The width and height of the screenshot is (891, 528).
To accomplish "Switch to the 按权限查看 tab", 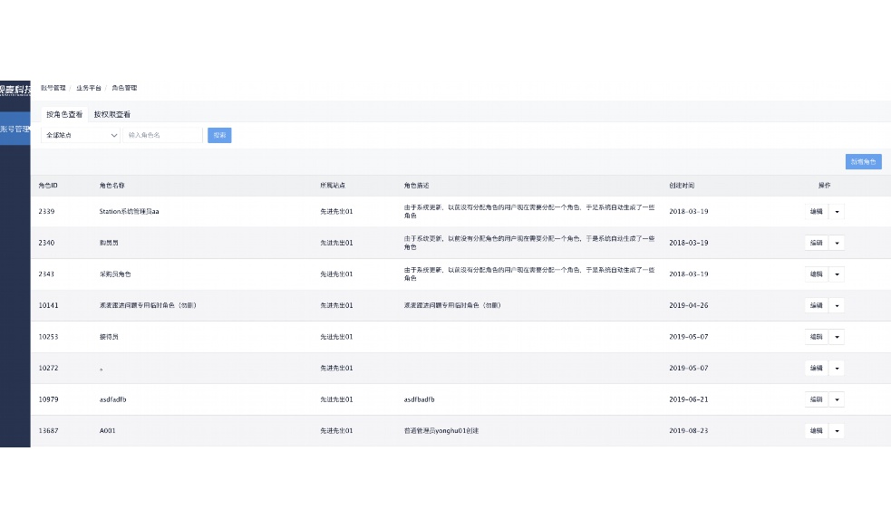I will 112,115.
